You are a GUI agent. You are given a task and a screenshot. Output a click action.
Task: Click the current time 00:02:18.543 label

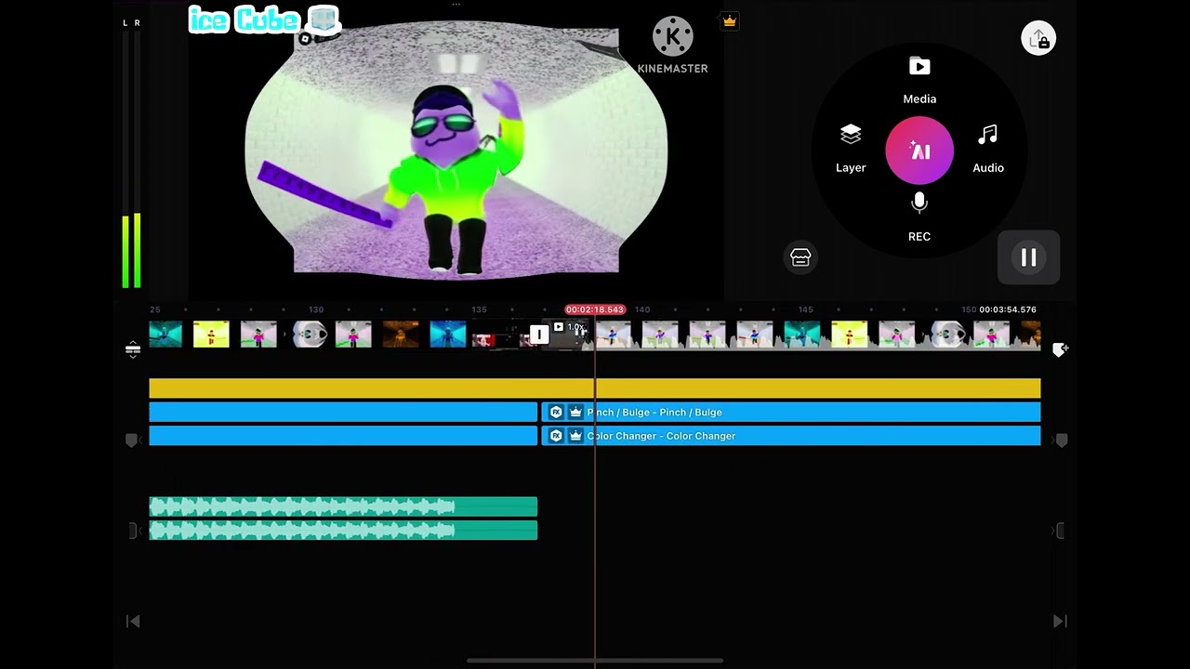tap(595, 309)
